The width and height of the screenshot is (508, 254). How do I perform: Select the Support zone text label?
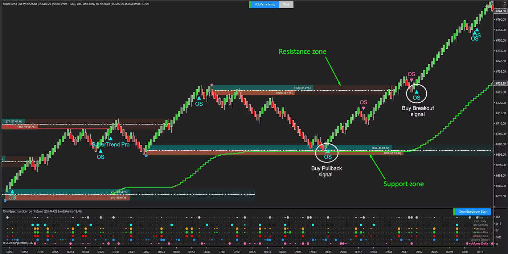(403, 184)
